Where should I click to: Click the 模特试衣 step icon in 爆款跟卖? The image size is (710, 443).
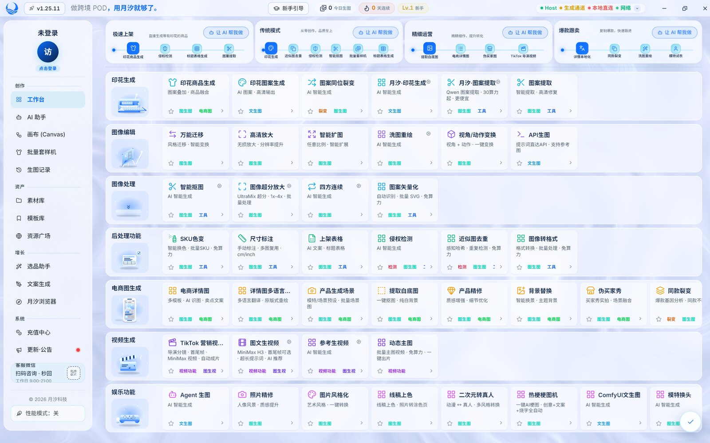pos(675,48)
